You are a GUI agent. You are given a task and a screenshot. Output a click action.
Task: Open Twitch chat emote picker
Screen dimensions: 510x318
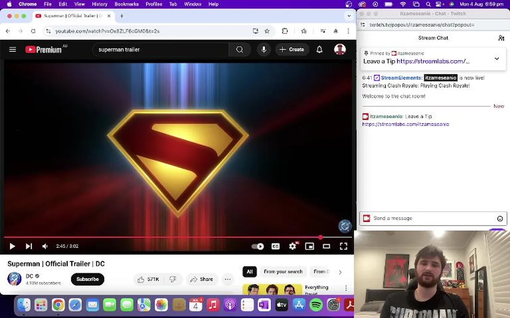coord(500,219)
